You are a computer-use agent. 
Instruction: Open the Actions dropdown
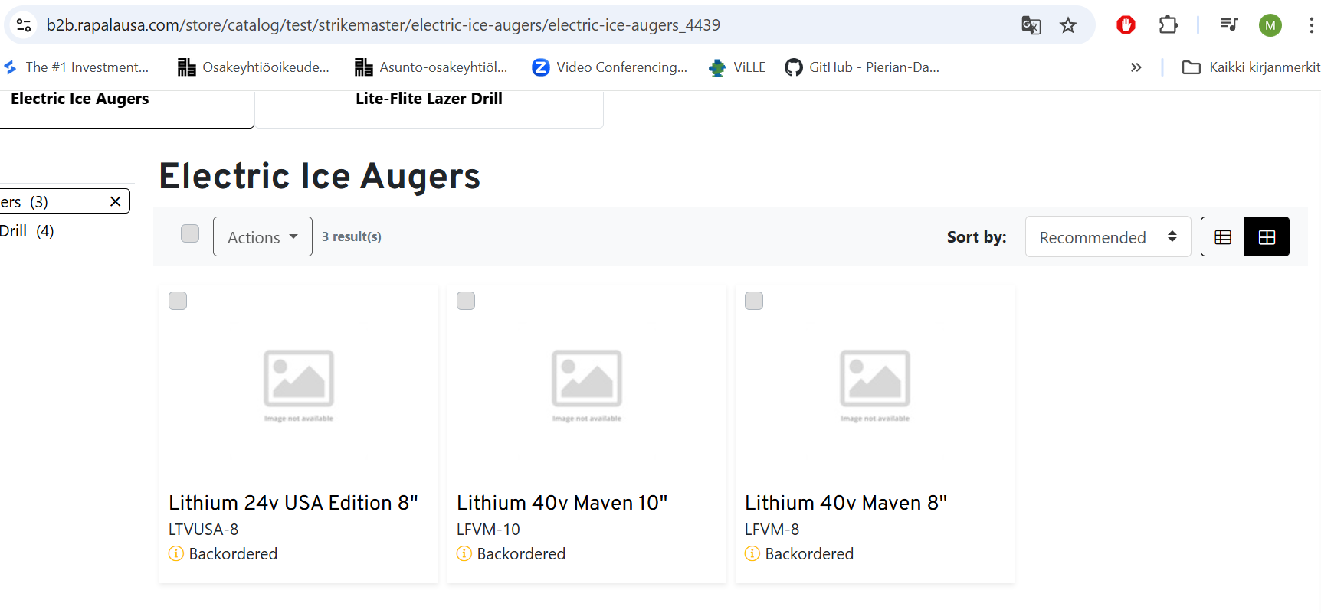pyautogui.click(x=262, y=237)
